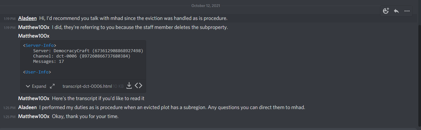Click Aladeen's name on the 1:25 PM message
Screen dimensions: 421x130
tap(27, 107)
